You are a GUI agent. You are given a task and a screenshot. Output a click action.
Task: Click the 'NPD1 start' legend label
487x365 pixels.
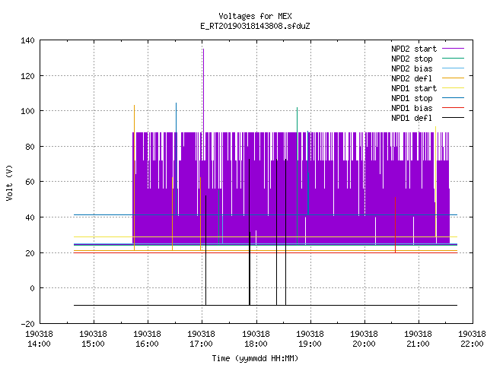(414, 88)
